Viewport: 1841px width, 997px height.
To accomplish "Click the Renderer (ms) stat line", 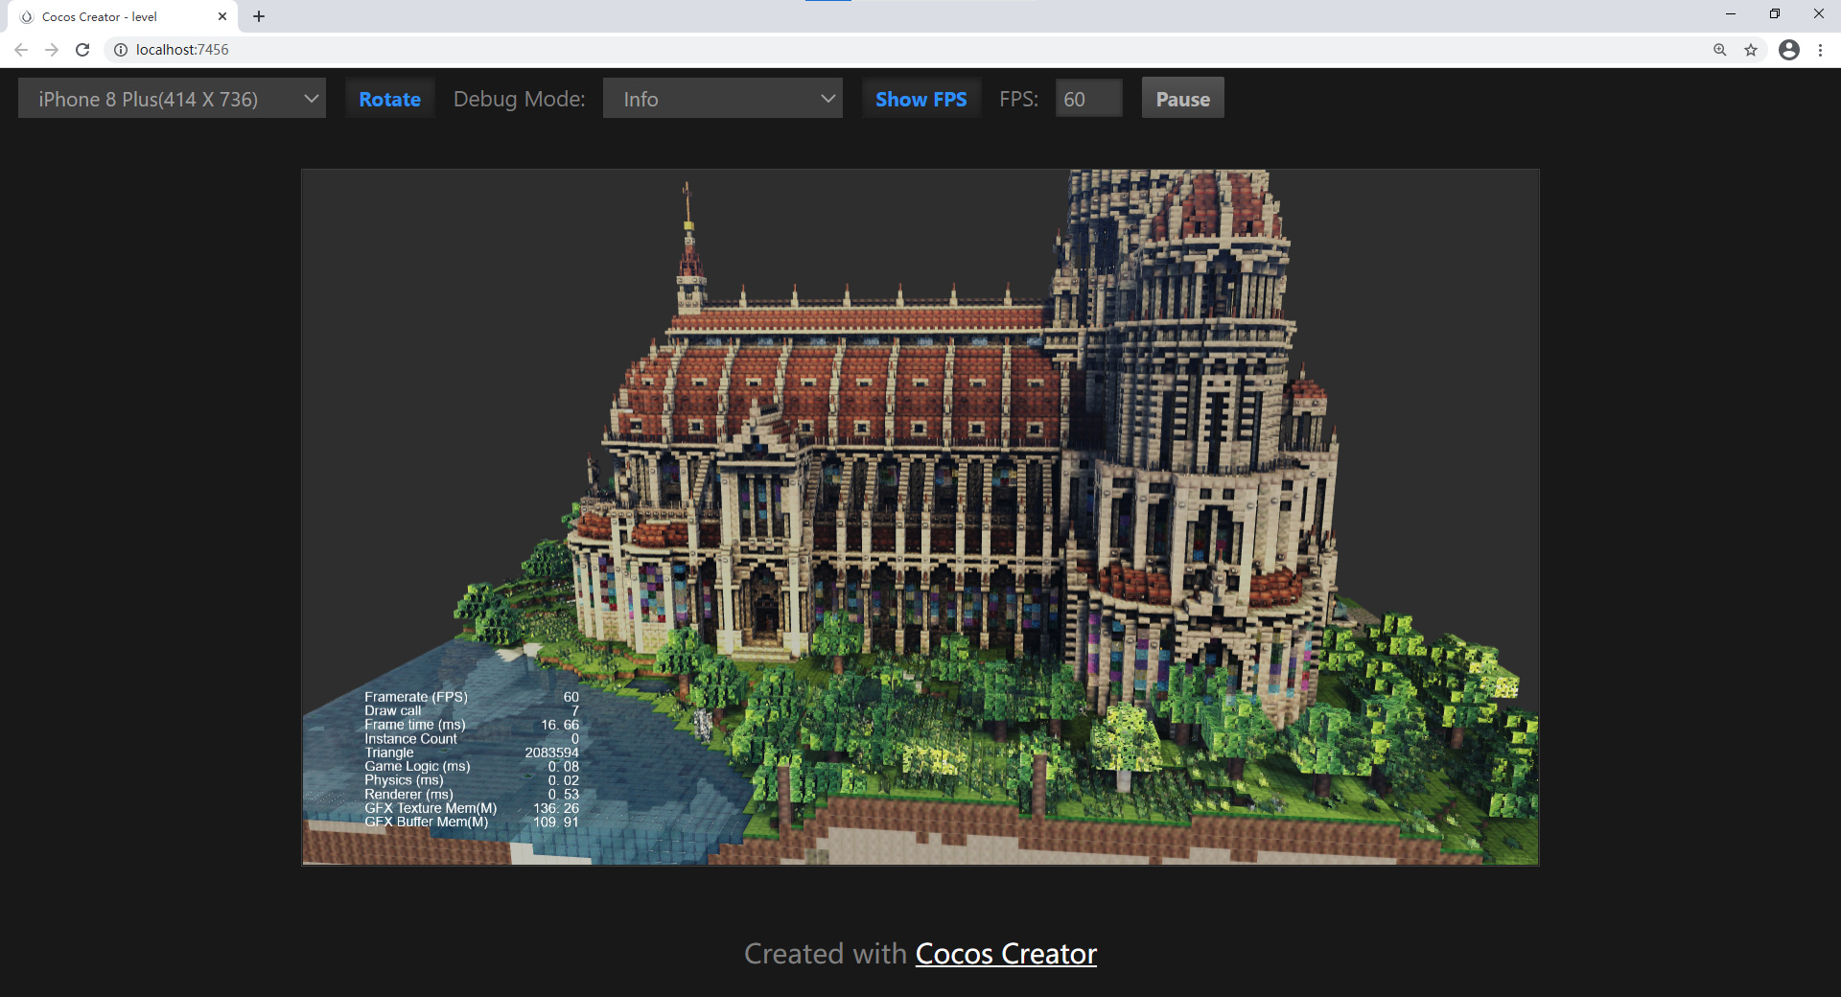I will click(472, 794).
